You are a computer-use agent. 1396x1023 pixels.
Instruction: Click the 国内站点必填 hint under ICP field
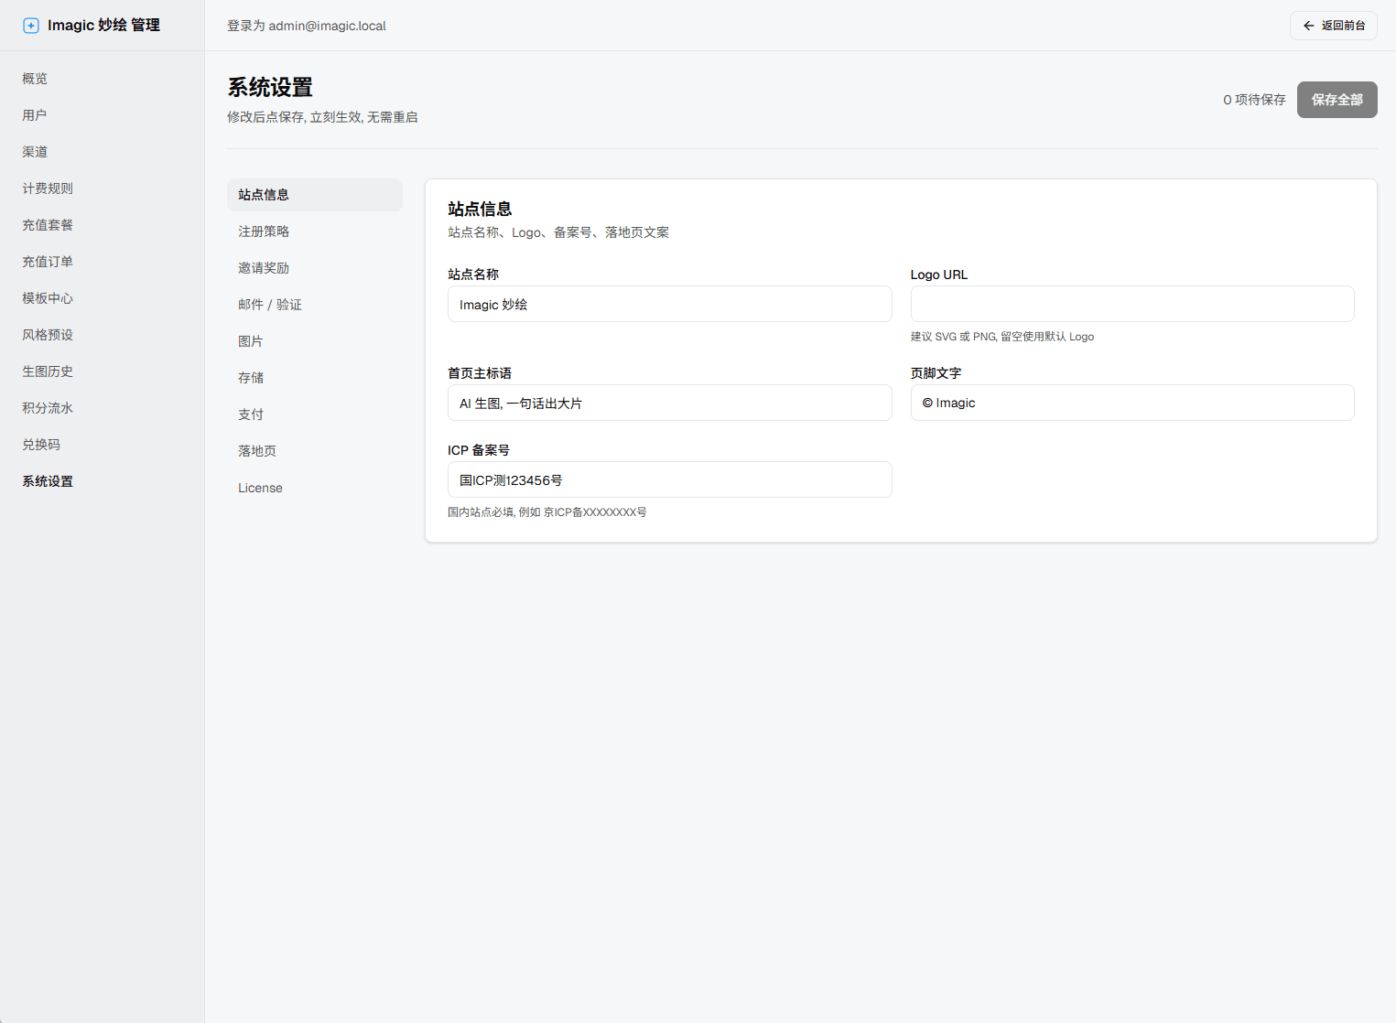pos(547,512)
